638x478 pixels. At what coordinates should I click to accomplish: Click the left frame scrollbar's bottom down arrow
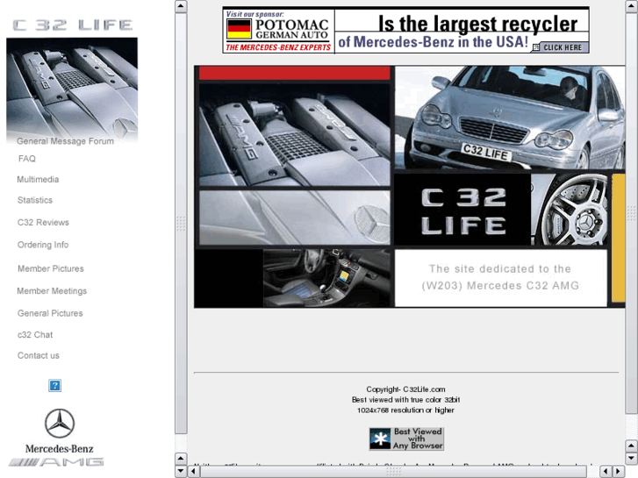181,472
